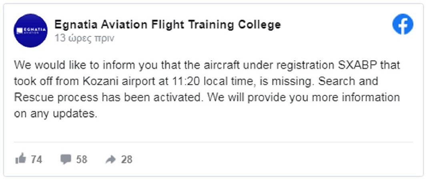View the 28 shares count
The width and height of the screenshot is (427, 180).
coord(126,159)
